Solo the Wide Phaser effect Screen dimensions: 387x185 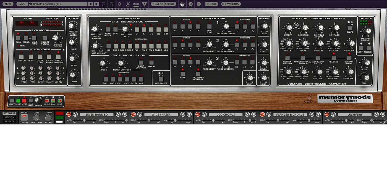click(x=140, y=114)
